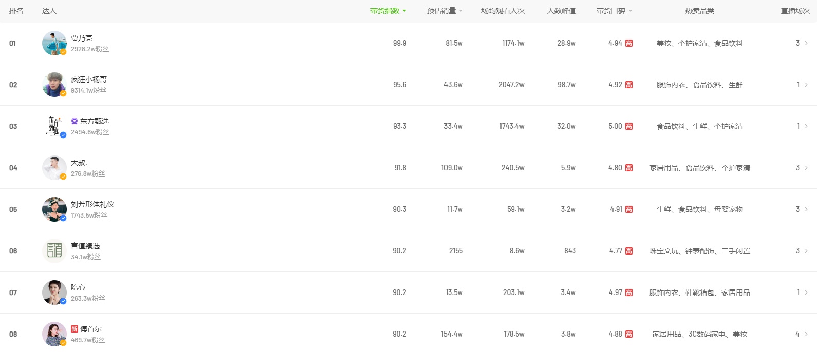The image size is (817, 352).
Task: Click 人数峰值 column header
Action: coord(562,11)
